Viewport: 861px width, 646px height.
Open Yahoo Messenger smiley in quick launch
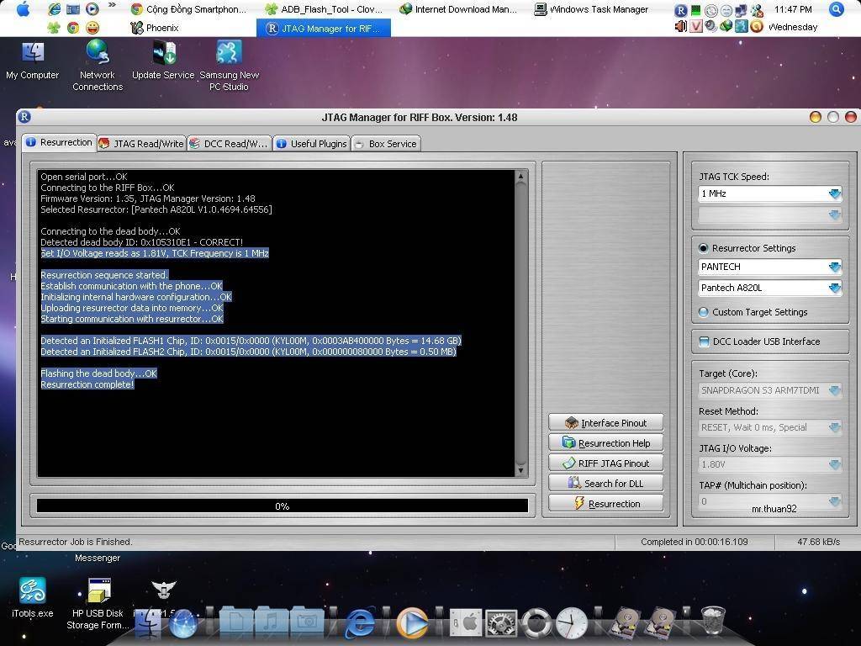(x=92, y=28)
